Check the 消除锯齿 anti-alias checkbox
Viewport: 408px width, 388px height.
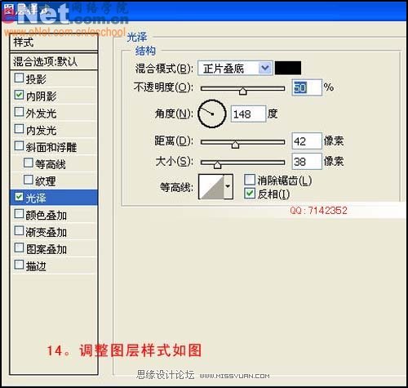tap(250, 180)
